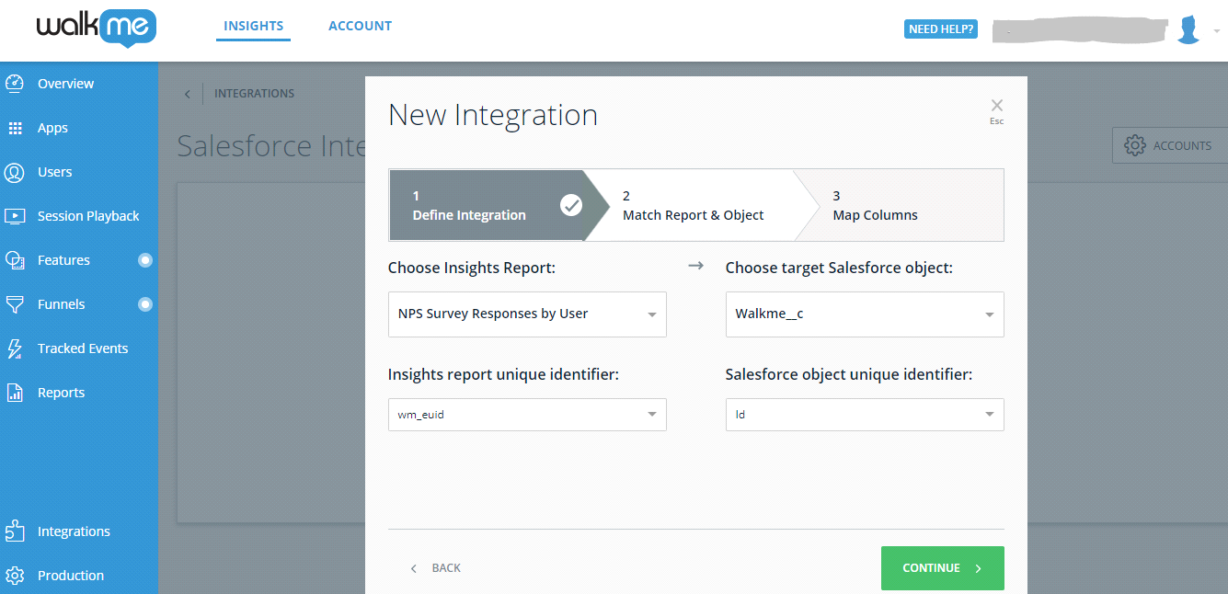Screen dimensions: 1228x594
Task: Toggle the Funnels indicator dot
Action: coord(144,304)
